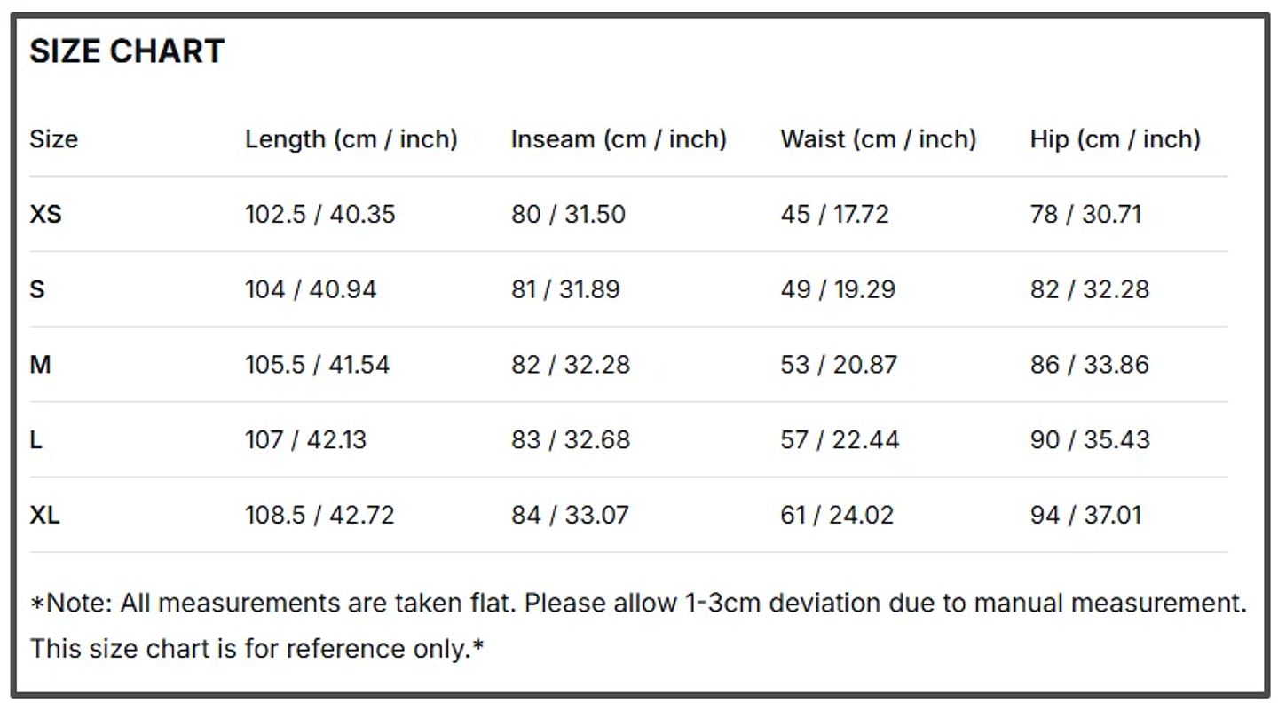1278x703 pixels.
Task: Click the L size row label
Action: (36, 440)
